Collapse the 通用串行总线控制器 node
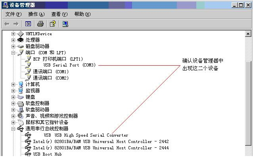 (x=13, y=129)
